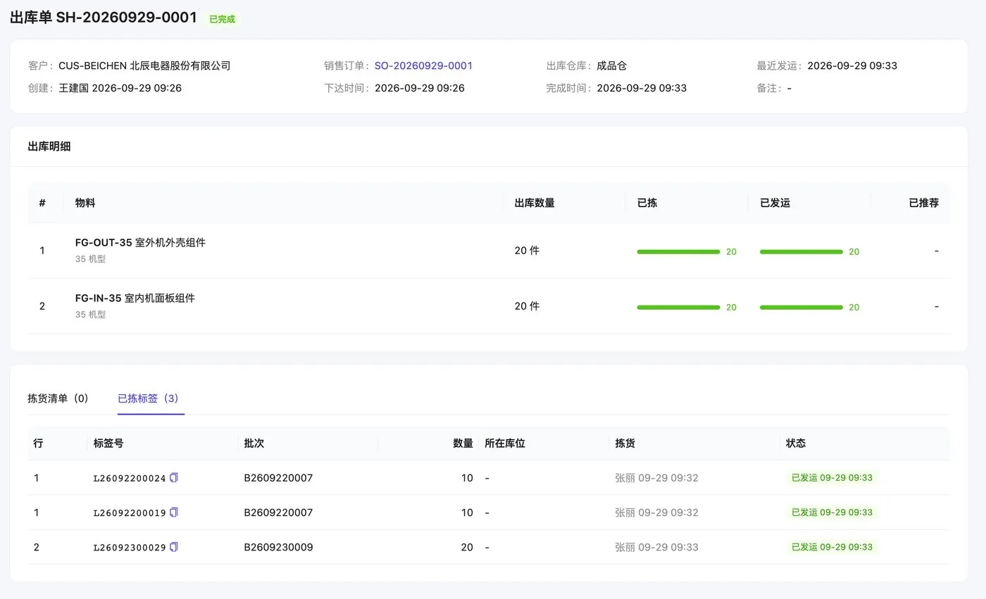
Task: Click the 已发运 progress bar for FG-OUT-35
Action: [801, 251]
